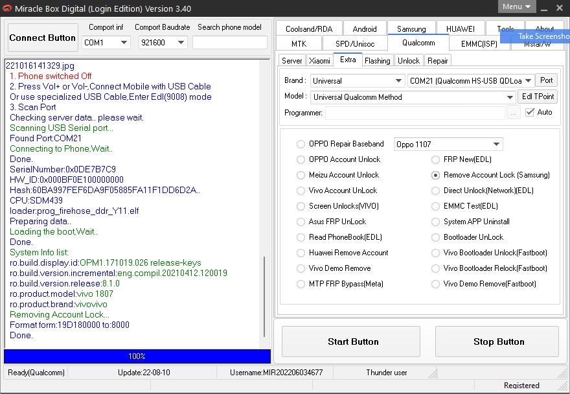
Task: Switch to the Android tab
Action: [365, 29]
